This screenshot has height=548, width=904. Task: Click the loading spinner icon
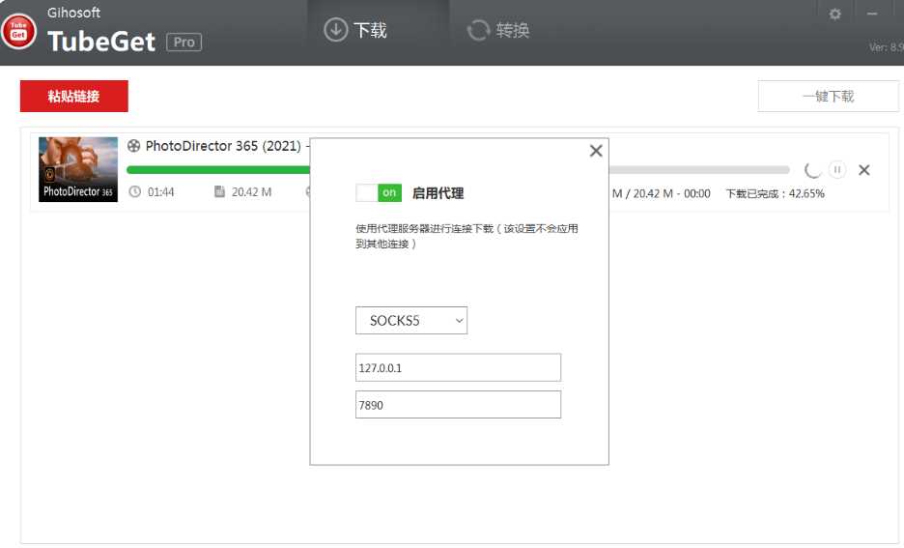pos(812,169)
